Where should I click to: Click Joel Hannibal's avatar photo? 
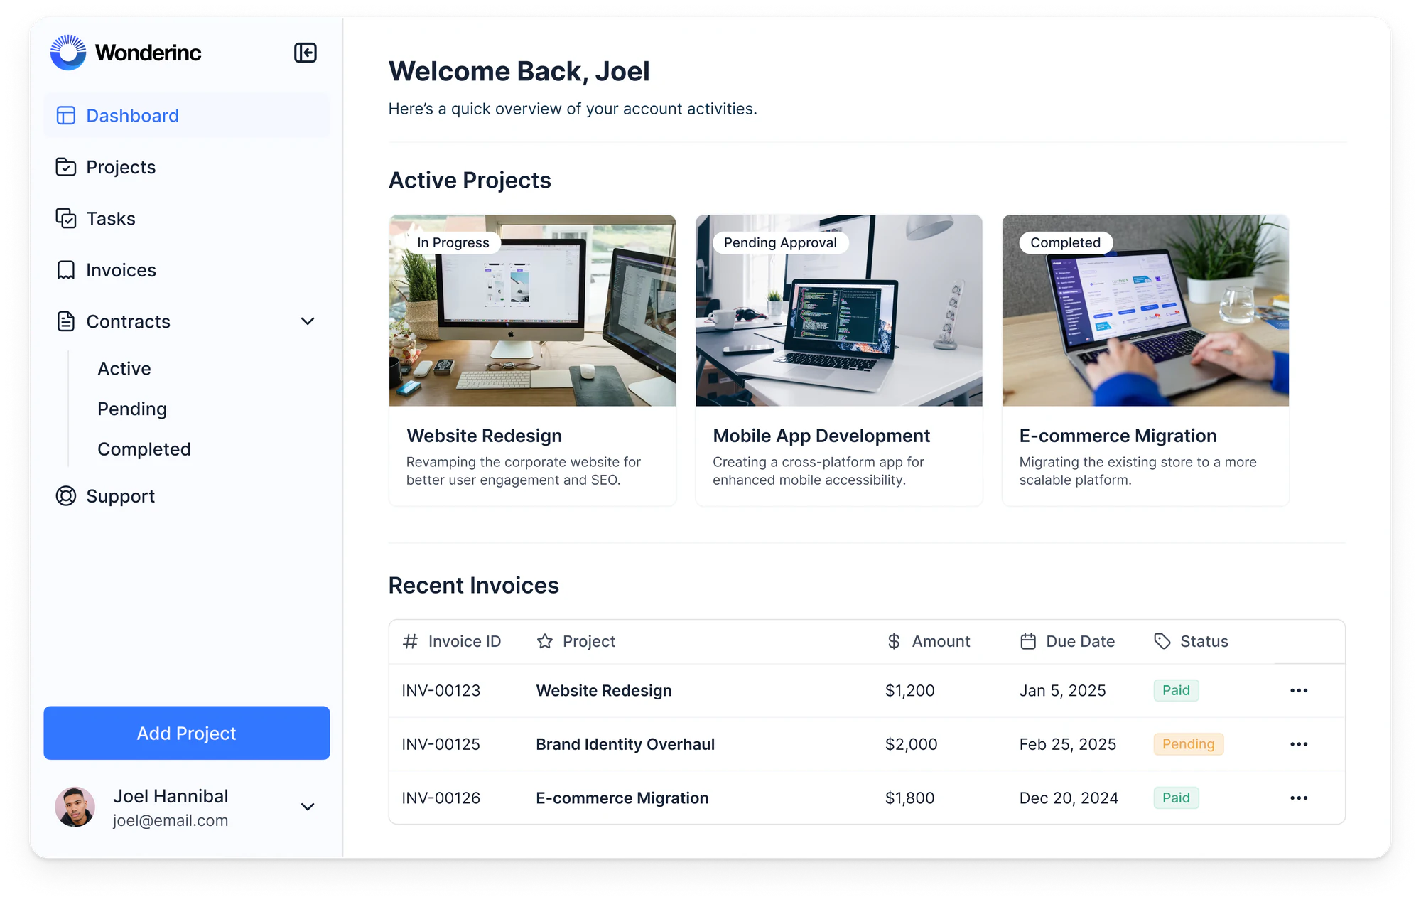tap(75, 807)
